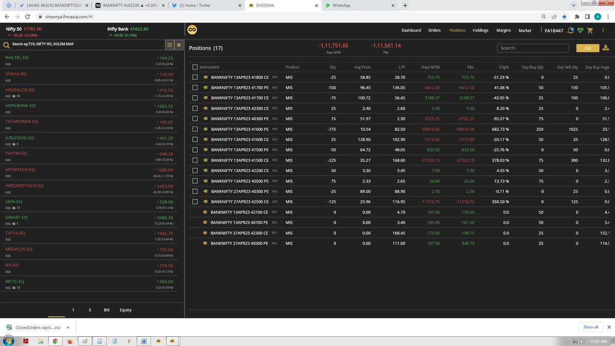Click account ID FA18447

pos(553,30)
